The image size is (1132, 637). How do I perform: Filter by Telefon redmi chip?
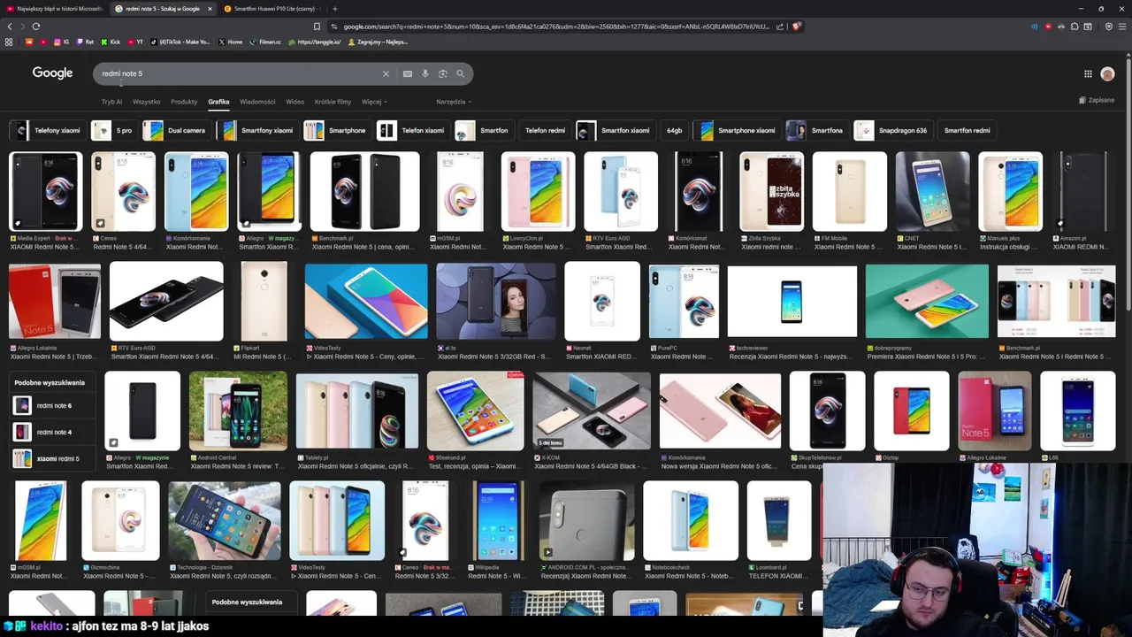click(545, 131)
